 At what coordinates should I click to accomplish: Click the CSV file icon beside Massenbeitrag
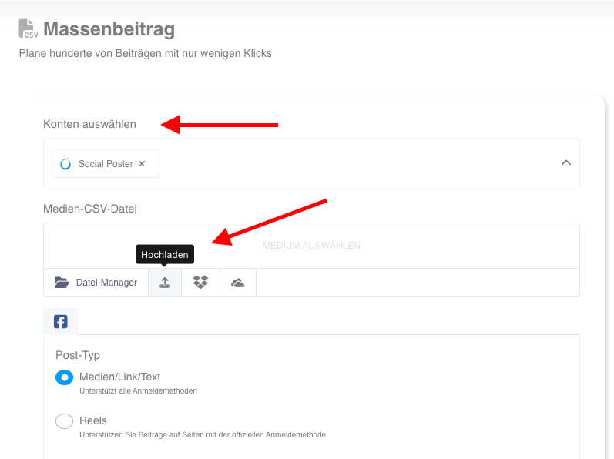pyautogui.click(x=29, y=29)
